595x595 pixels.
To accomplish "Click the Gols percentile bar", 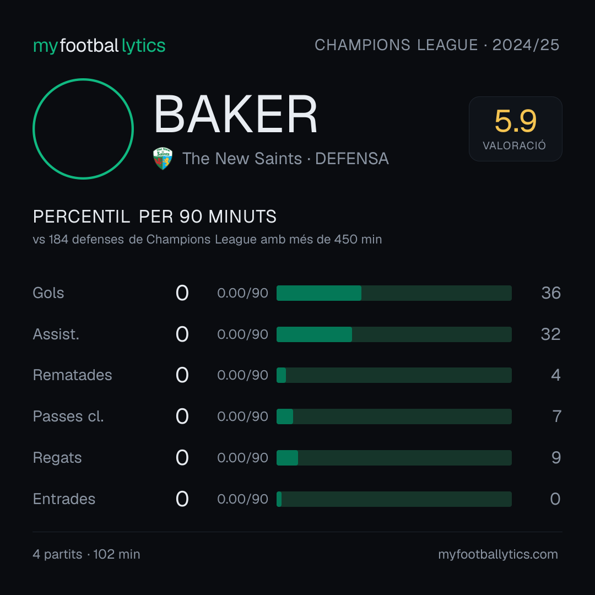I will [394, 293].
